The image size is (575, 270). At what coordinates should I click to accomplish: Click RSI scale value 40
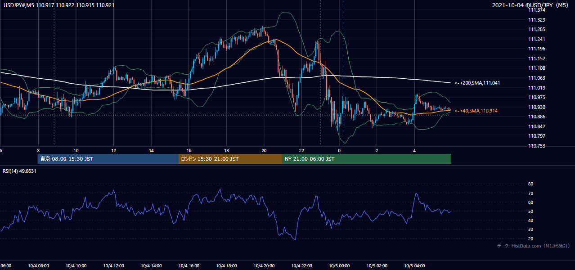(x=531, y=220)
